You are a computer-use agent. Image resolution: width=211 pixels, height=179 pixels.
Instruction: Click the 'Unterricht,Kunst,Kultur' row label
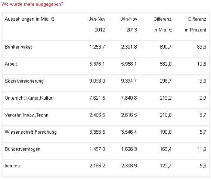[28, 98]
